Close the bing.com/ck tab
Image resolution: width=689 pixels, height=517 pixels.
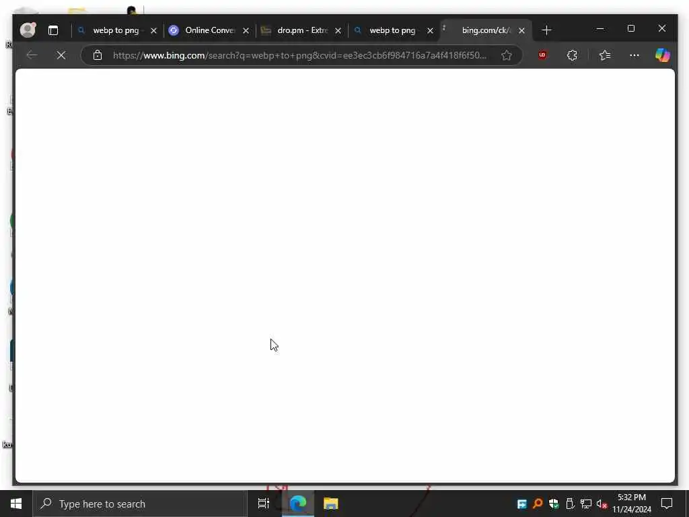click(x=521, y=30)
